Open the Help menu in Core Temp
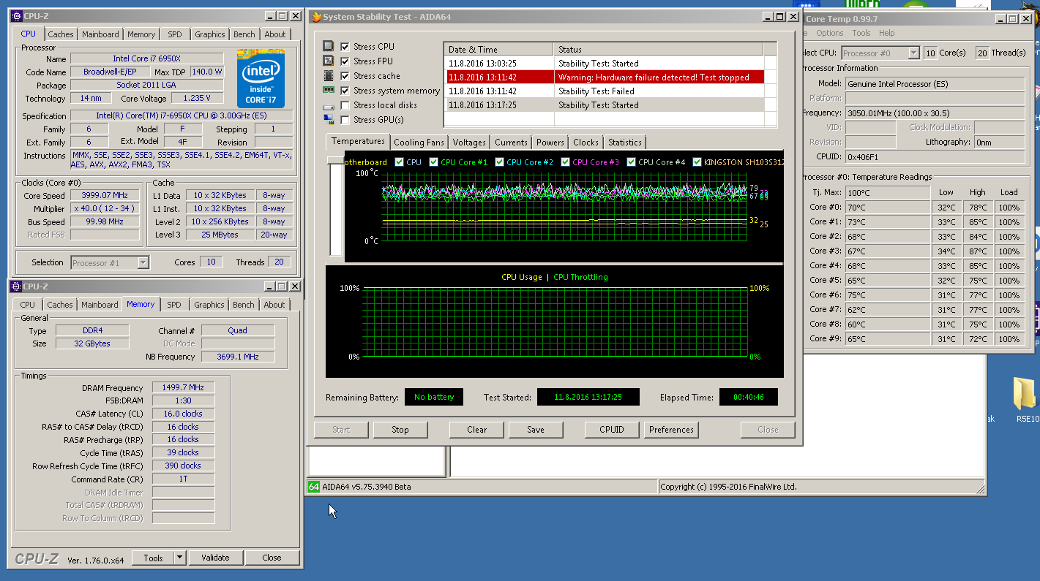The image size is (1040, 581). 886,33
